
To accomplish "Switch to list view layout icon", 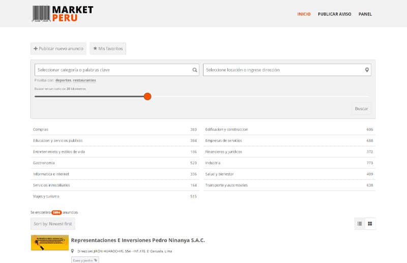I will pyautogui.click(x=360, y=223).
